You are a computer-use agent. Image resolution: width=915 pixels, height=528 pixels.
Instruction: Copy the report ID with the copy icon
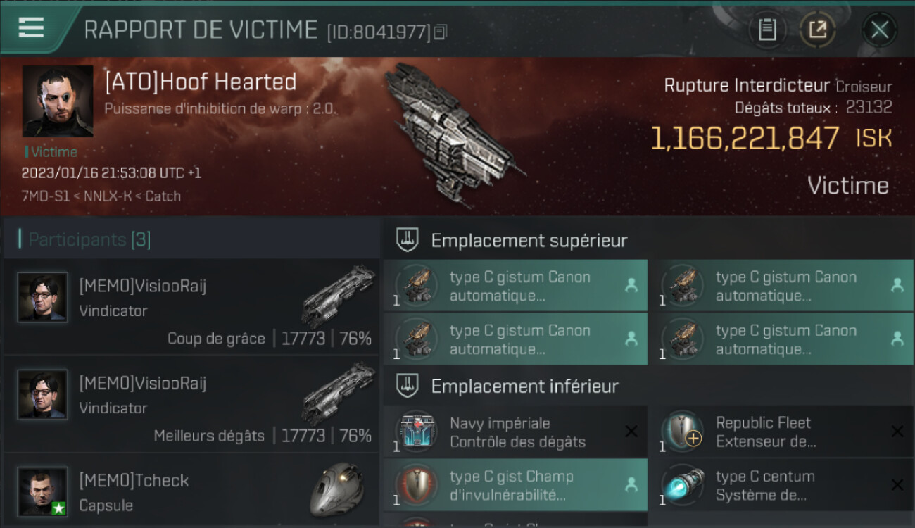click(x=441, y=32)
